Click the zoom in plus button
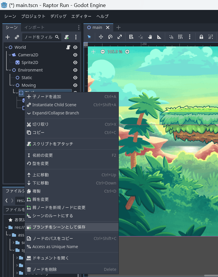This screenshot has height=277, width=218. pyautogui.click(x=127, y=52)
